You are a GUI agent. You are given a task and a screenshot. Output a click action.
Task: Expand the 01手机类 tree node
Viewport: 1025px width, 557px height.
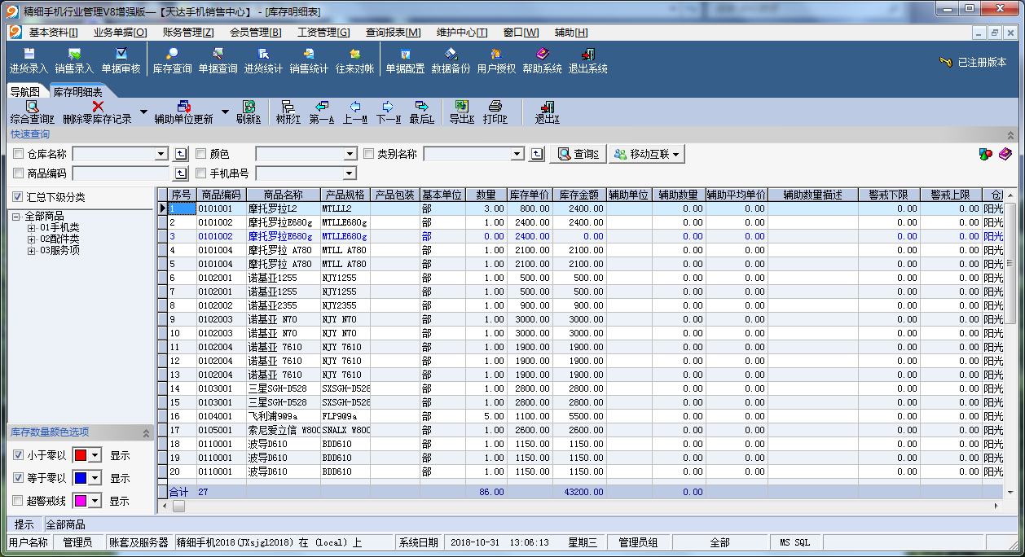click(32, 228)
